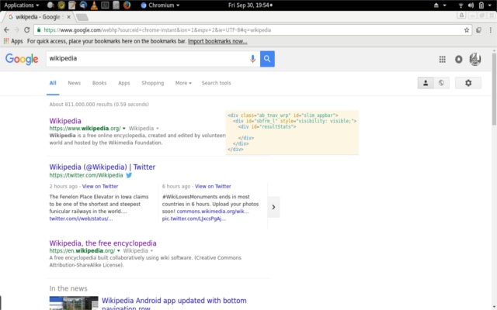Click the Chromium profile person button
497x310 pixels.
click(x=461, y=15)
